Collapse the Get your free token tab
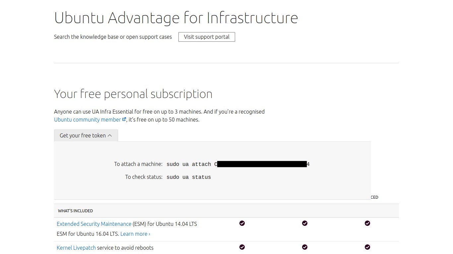453x254 pixels. point(86,135)
